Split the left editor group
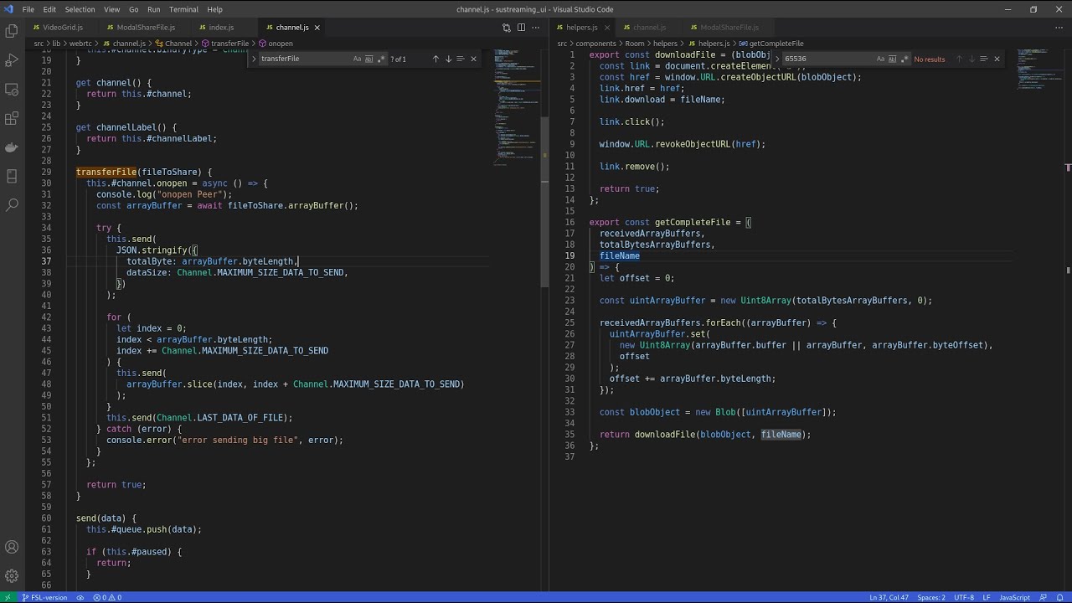 (521, 28)
